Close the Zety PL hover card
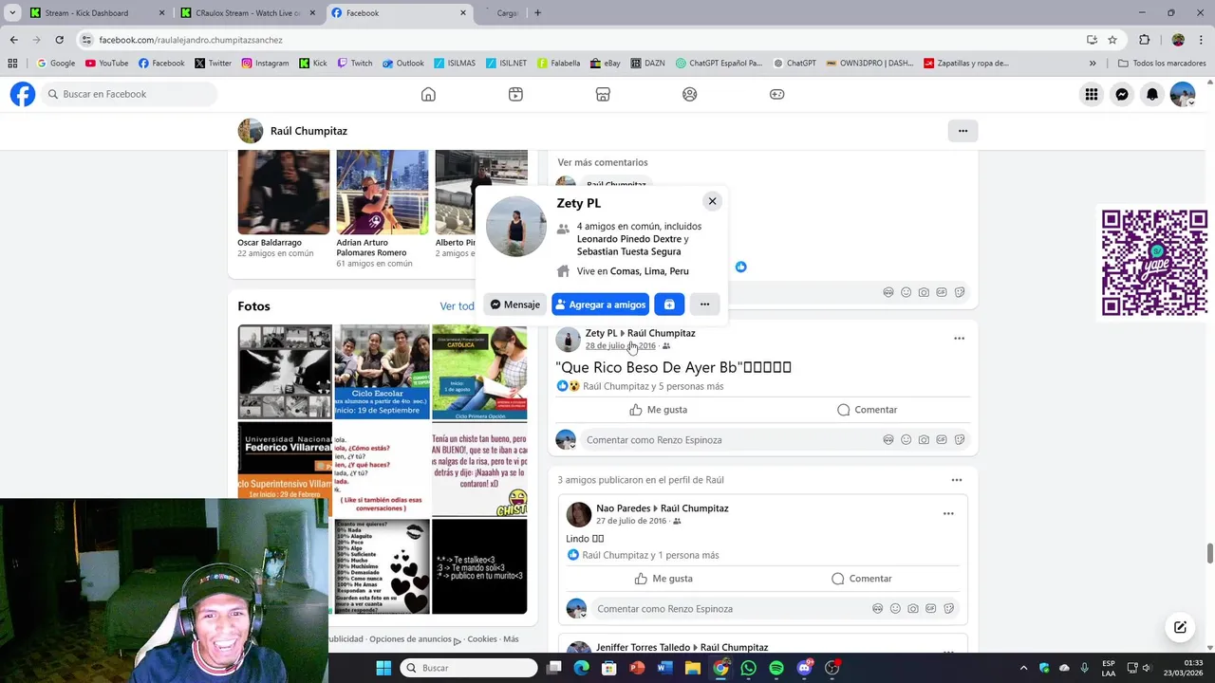 pos(712,201)
